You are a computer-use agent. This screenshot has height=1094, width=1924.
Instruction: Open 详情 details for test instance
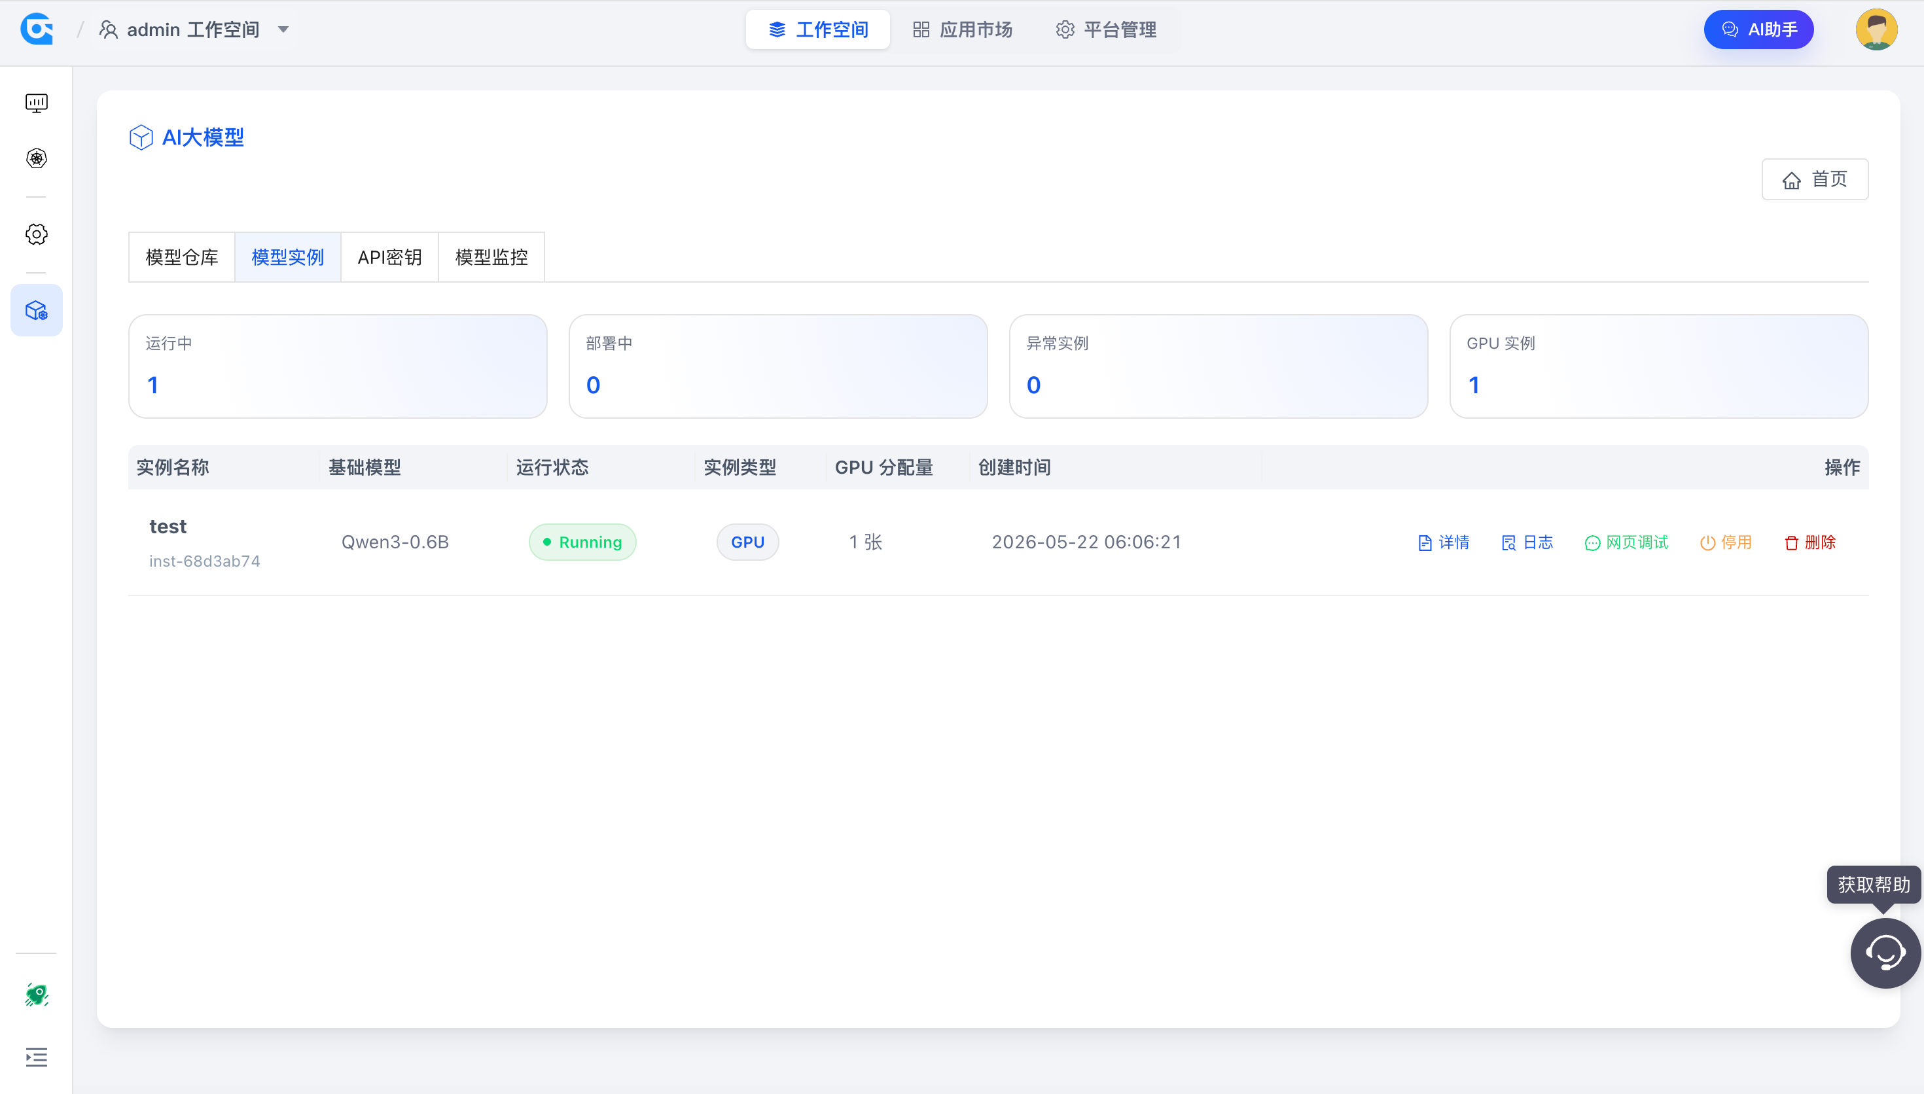pyautogui.click(x=1443, y=542)
